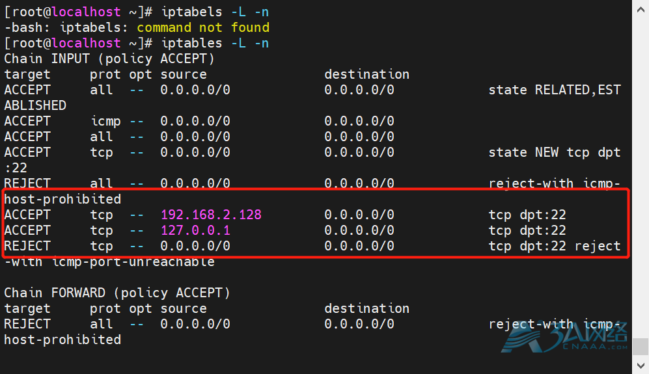Click the terminal scrollbar thumb
This screenshot has height=374, width=649.
pos(640,346)
